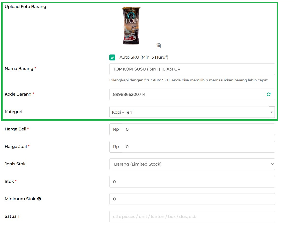Click the Minimum Stok field label
This screenshot has width=295, height=226.
(20, 199)
